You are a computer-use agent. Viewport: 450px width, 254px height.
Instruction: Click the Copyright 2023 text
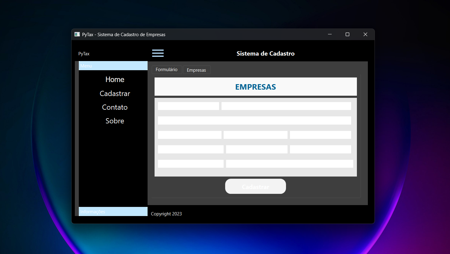tap(166, 214)
